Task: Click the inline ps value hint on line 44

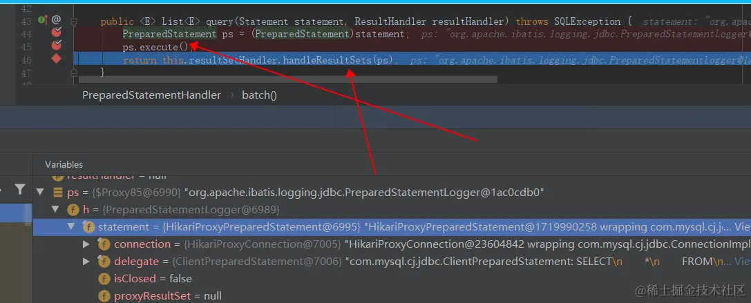Action: pos(587,34)
